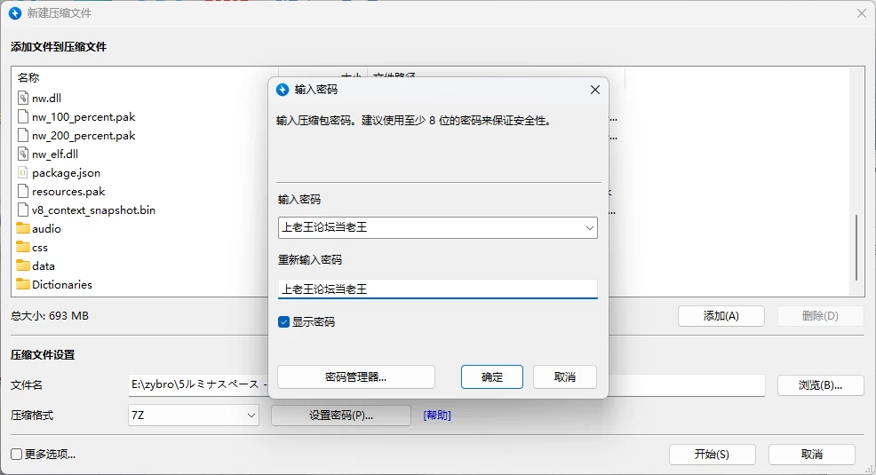Click the nw_200_percent.pak file icon
876x475 pixels.
click(23, 135)
